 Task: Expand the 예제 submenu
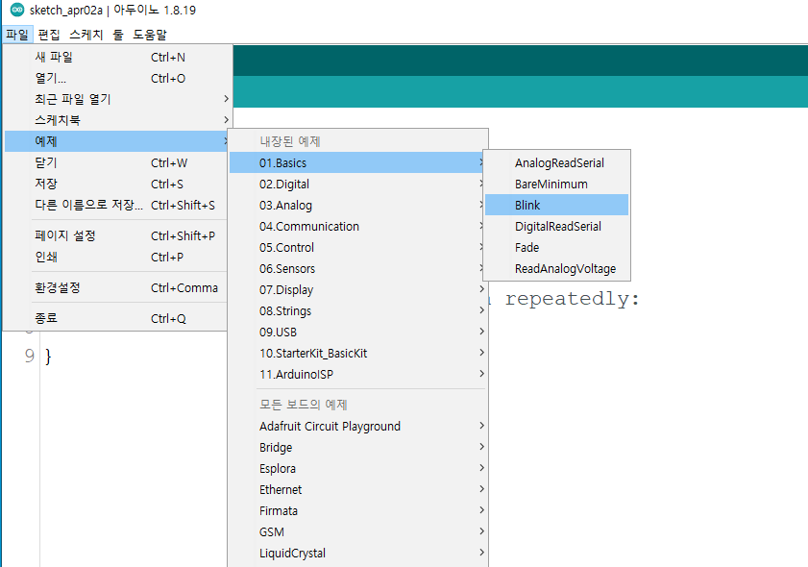[x=117, y=141]
